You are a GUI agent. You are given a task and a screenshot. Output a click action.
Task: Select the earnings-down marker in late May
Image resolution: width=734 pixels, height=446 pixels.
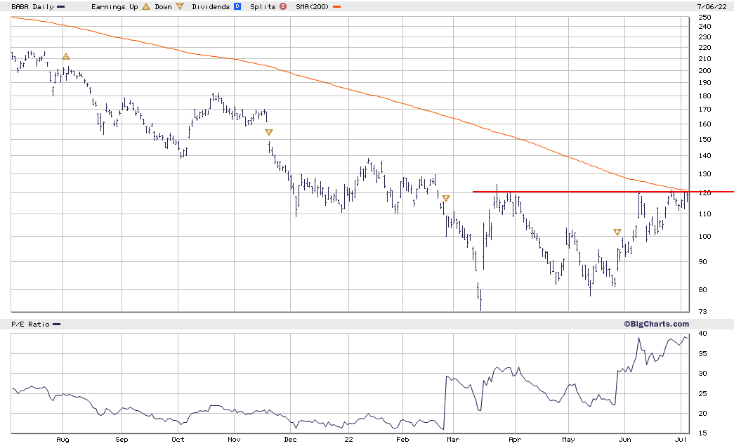[617, 232]
